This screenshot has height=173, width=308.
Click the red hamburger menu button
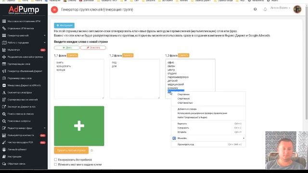tap(54, 10)
